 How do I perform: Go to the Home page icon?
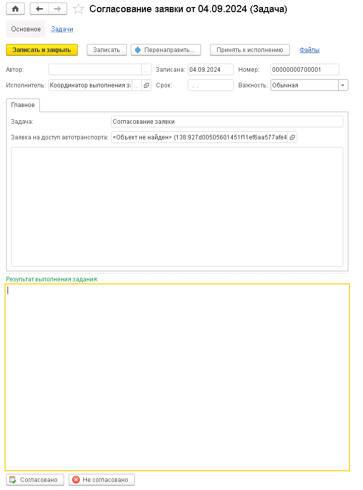pos(15,9)
